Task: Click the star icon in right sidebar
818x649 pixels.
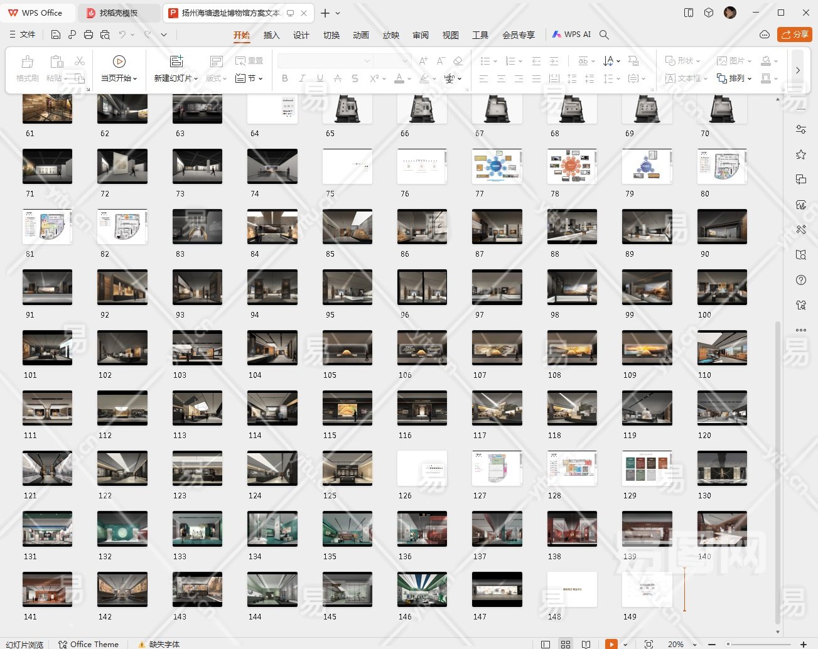Action: (x=800, y=154)
